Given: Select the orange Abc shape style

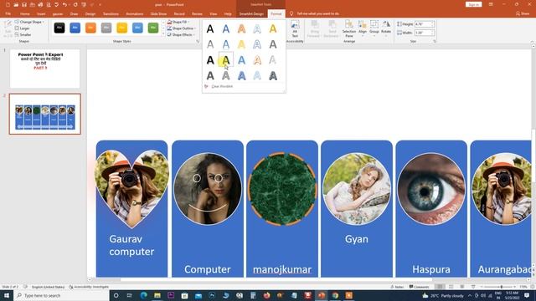Looking at the screenshot, I should (90, 28).
